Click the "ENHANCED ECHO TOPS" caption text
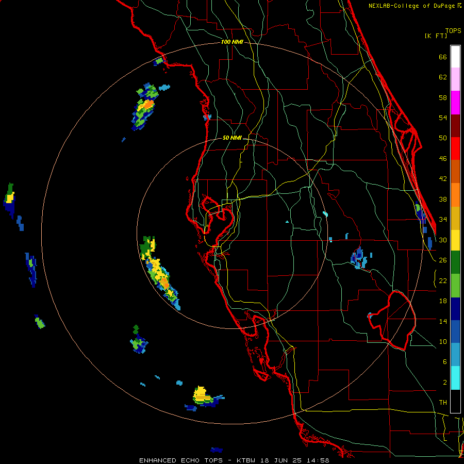464x464 pixels. [181, 460]
